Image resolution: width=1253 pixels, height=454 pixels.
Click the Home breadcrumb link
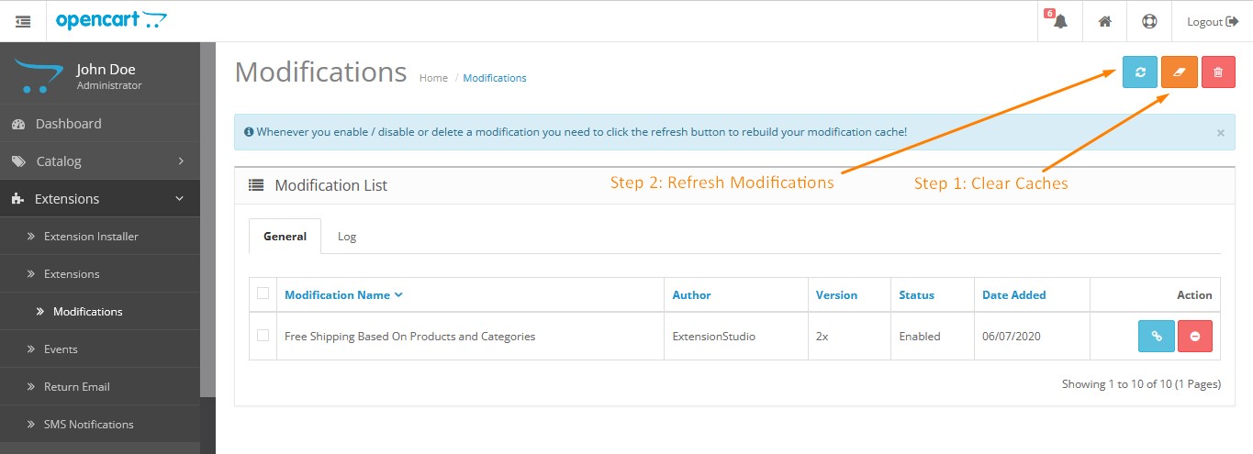tap(433, 78)
